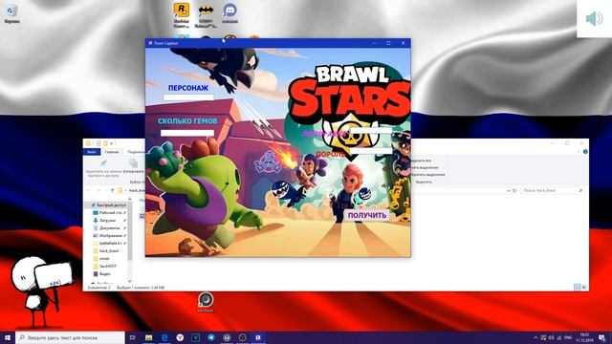The image size is (612, 344).
Task: Focus the ПОРОЛЬ password field
Action: [x=371, y=150]
